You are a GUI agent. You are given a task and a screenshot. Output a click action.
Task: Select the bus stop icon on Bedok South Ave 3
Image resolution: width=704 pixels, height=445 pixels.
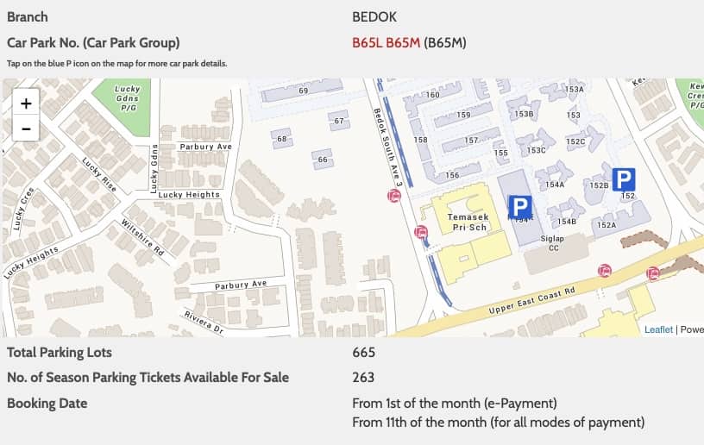[393, 196]
